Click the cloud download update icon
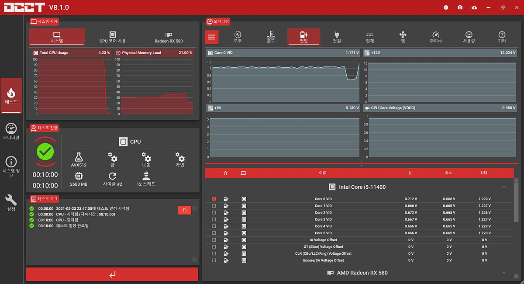Screen dimensions: 524x284 tap(475, 7)
